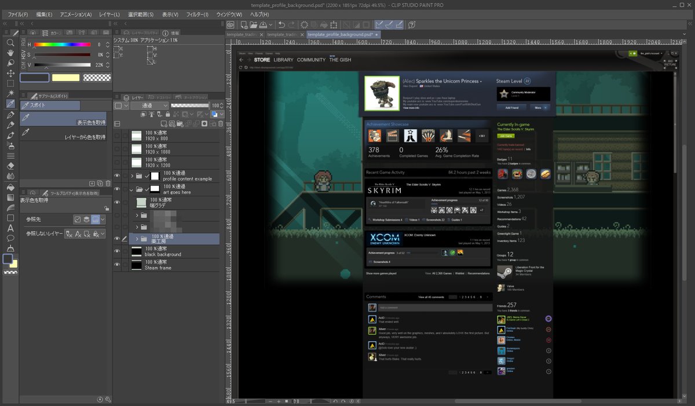Select the Move layer tool
The width and height of the screenshot is (695, 406).
10,73
